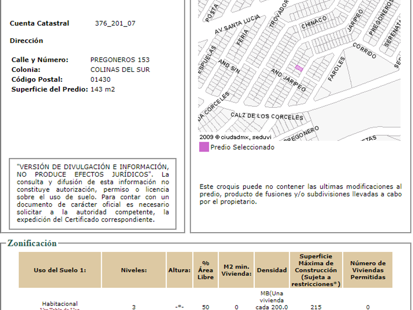The image size is (413, 310).
Task: Select the max construction surface value 215
Action: coord(316,307)
